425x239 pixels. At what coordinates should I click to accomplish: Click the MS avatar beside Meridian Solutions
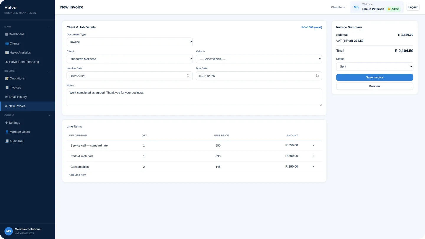point(9,231)
